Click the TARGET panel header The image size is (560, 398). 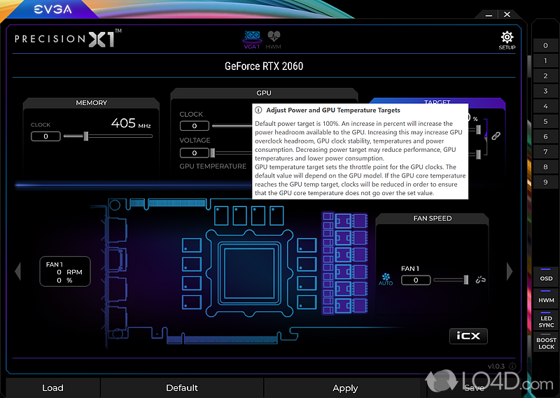click(437, 102)
